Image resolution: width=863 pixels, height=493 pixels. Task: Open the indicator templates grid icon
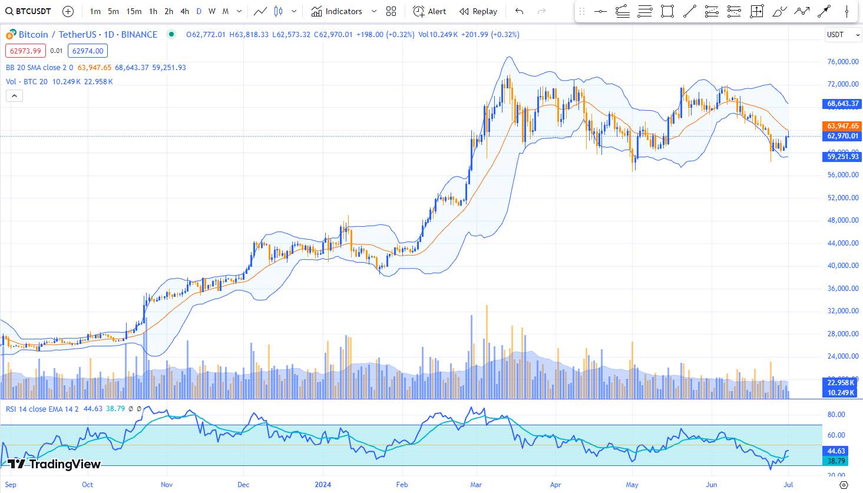pyautogui.click(x=391, y=11)
